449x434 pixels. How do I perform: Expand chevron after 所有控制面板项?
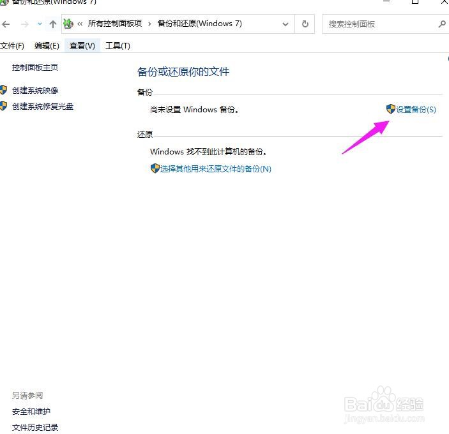149,24
